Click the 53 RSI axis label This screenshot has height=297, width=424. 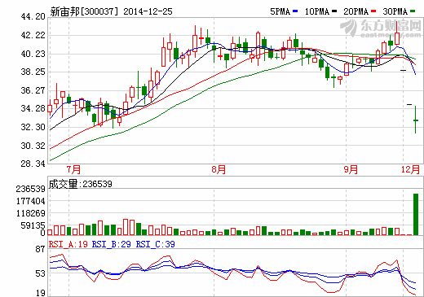(x=41, y=273)
